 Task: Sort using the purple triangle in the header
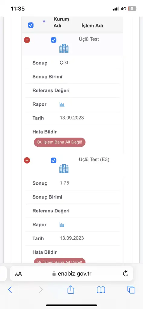coord(44,21)
